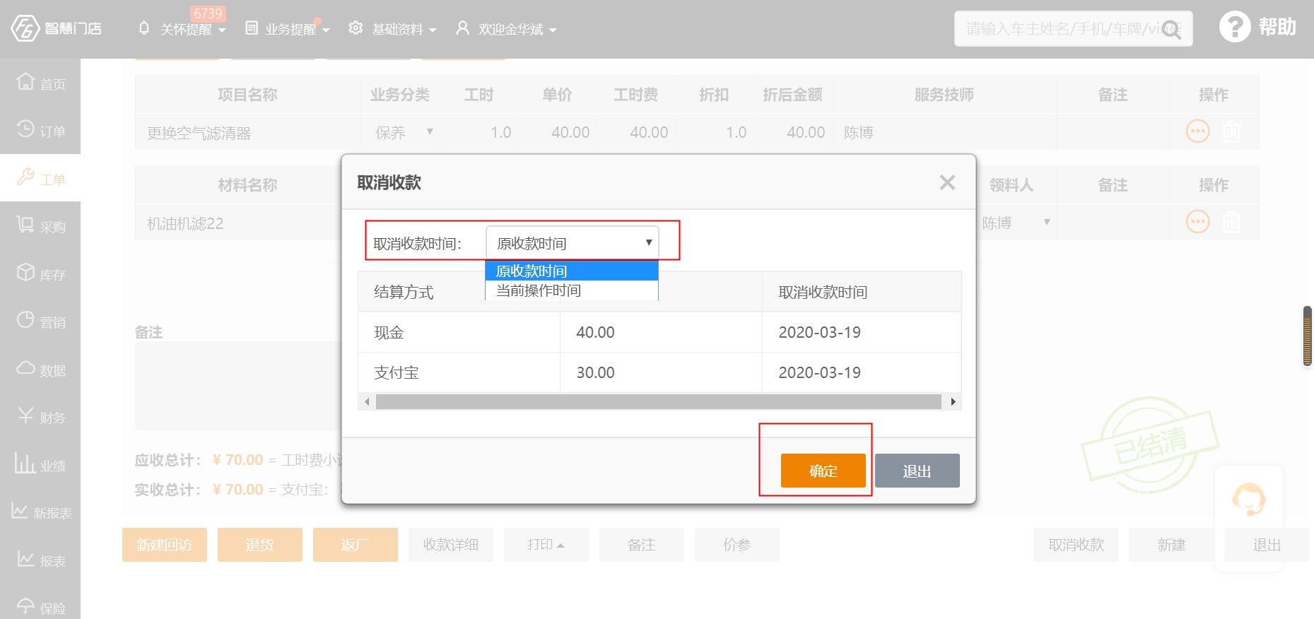Open 库存 in sidebar
This screenshot has height=619, width=1314.
pyautogui.click(x=40, y=273)
